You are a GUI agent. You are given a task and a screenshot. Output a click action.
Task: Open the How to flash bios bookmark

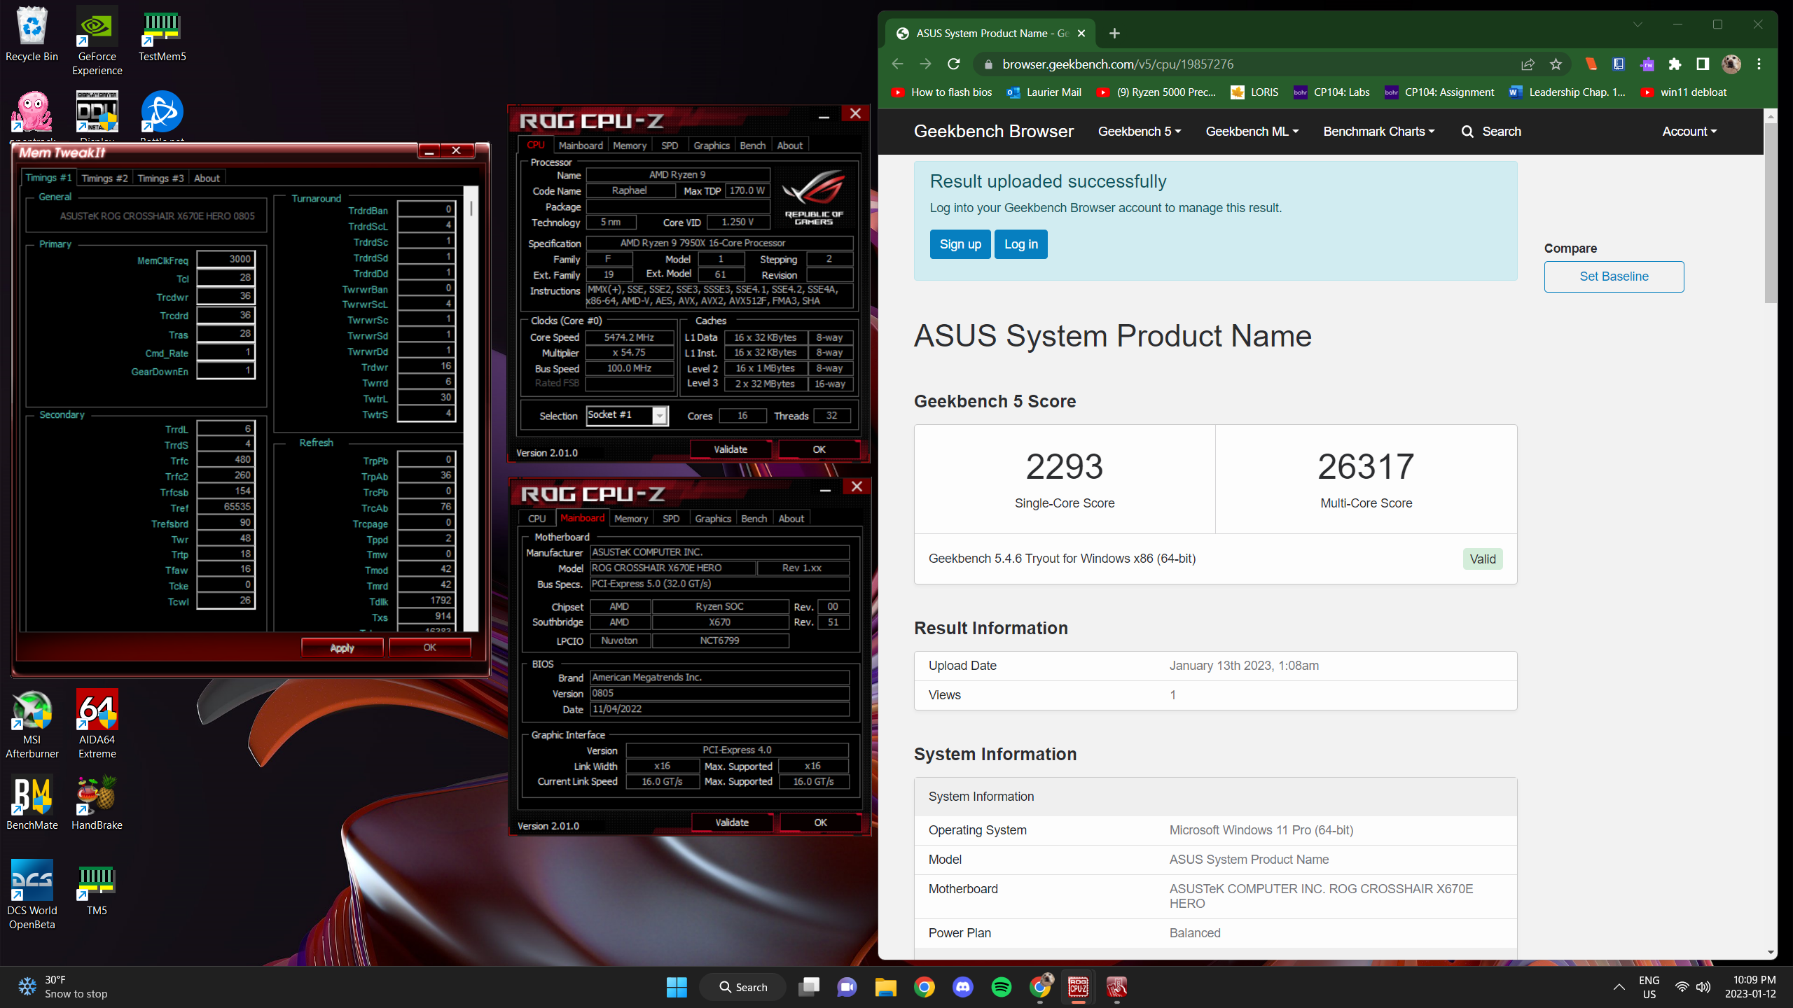pos(942,92)
